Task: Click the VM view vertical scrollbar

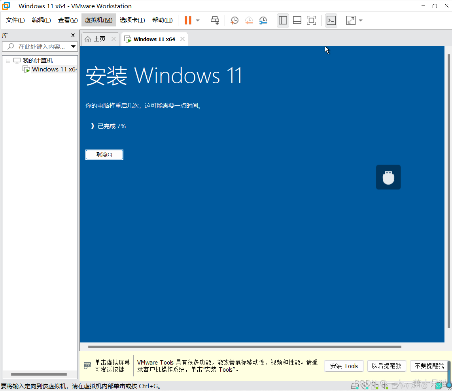Action: pyautogui.click(x=448, y=191)
